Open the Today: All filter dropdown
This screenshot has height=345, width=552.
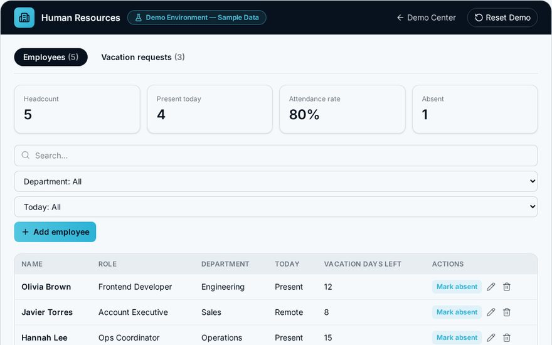click(276, 207)
